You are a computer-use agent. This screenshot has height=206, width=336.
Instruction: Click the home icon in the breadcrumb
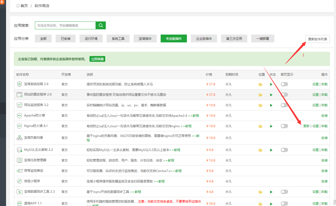point(18,5)
